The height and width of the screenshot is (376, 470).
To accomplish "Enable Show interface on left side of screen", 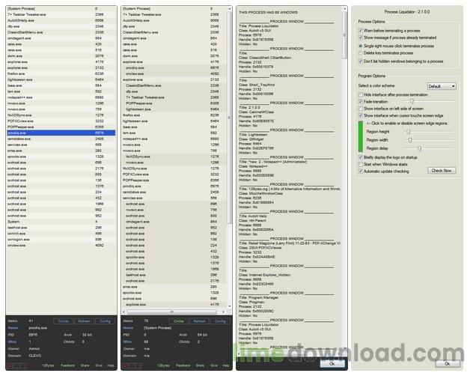I will point(361,109).
